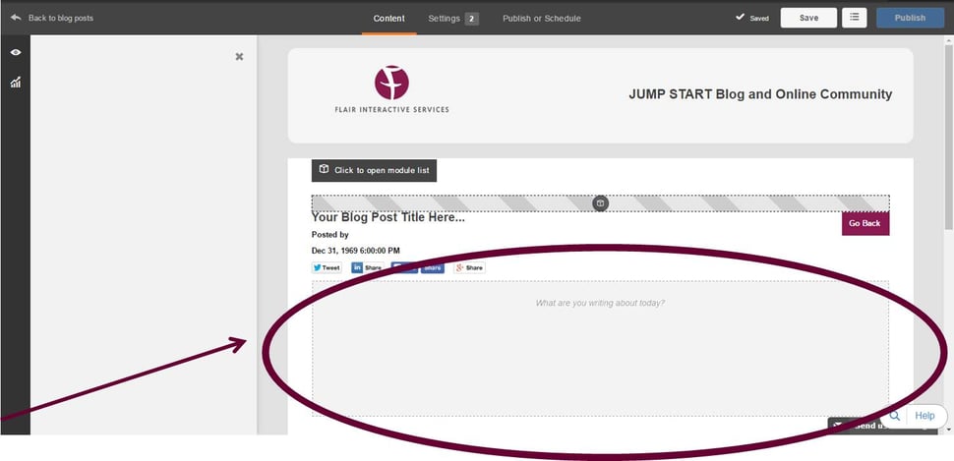Image resolution: width=954 pixels, height=461 pixels.
Task: Click the search magnifier in Help widget
Action: click(895, 416)
